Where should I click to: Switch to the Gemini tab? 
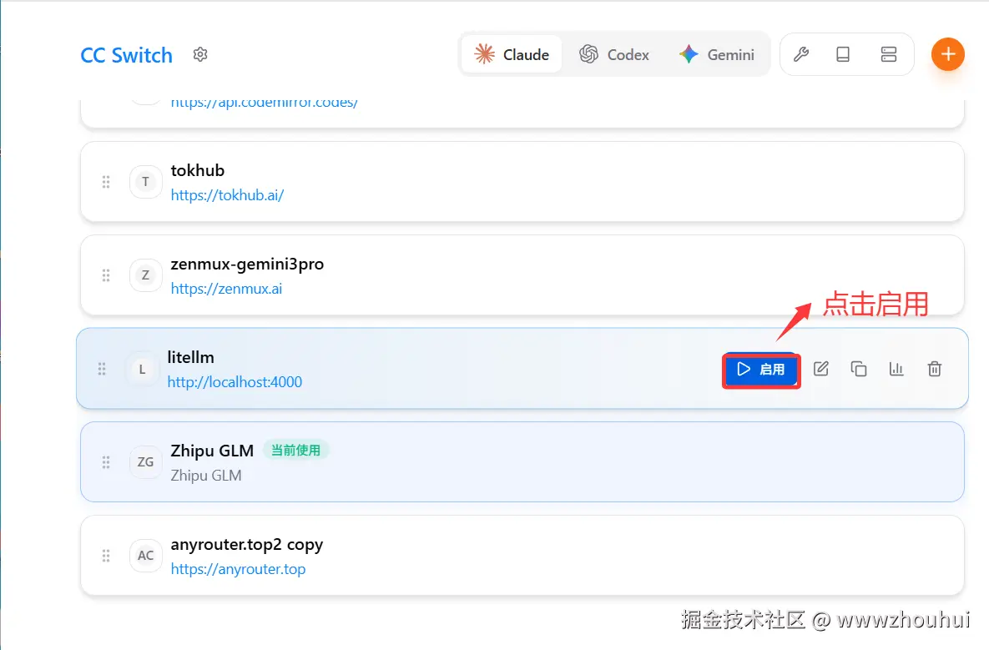717,55
